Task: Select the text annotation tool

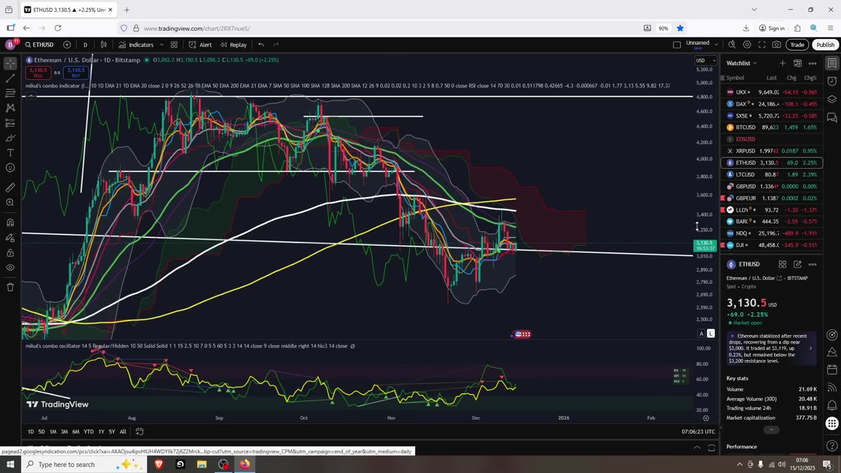Action: coord(10,152)
